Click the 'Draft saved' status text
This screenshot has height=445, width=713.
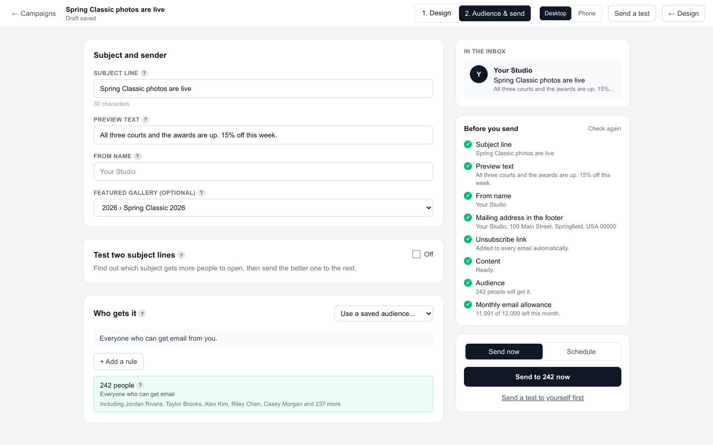(81, 18)
